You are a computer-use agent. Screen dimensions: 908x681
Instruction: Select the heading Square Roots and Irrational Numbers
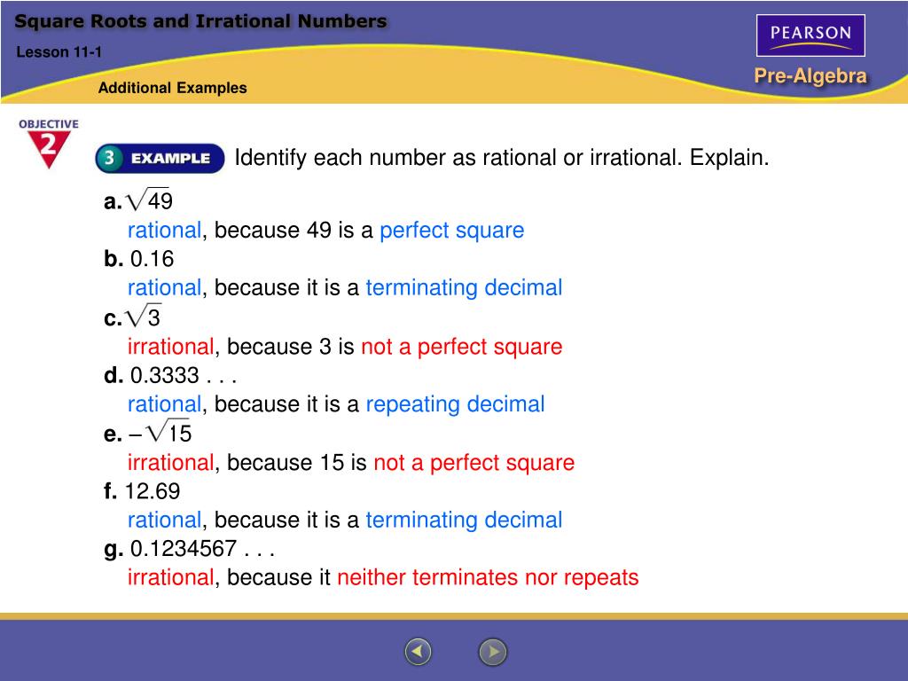(x=200, y=21)
